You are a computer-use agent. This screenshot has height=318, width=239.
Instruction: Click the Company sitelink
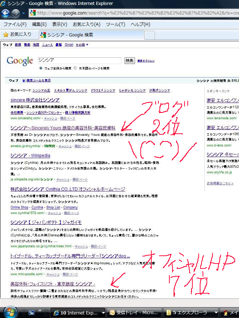click(70, 207)
